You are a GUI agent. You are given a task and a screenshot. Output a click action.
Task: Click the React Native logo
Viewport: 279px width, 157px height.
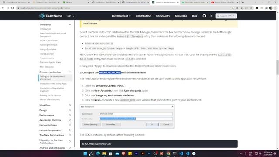[x=51, y=16]
